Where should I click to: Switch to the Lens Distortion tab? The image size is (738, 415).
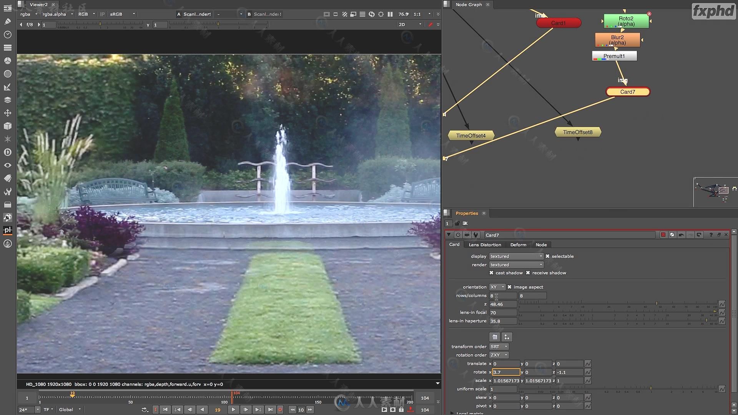point(485,245)
